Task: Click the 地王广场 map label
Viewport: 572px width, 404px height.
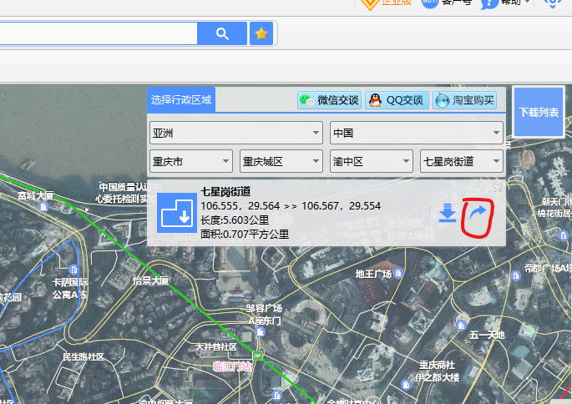Action: tap(373, 274)
